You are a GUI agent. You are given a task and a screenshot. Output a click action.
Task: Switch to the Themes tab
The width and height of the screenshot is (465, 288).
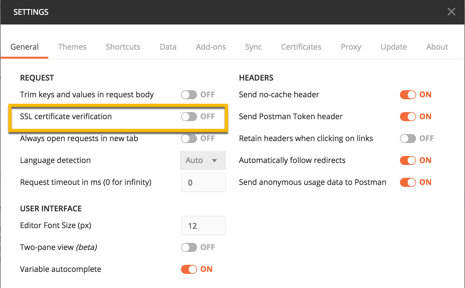72,47
